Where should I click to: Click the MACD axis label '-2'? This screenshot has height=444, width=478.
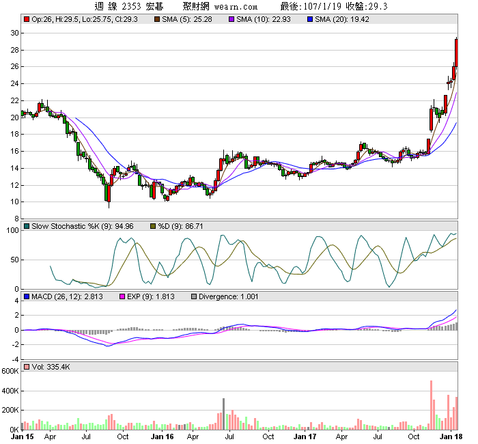[x=15, y=344]
